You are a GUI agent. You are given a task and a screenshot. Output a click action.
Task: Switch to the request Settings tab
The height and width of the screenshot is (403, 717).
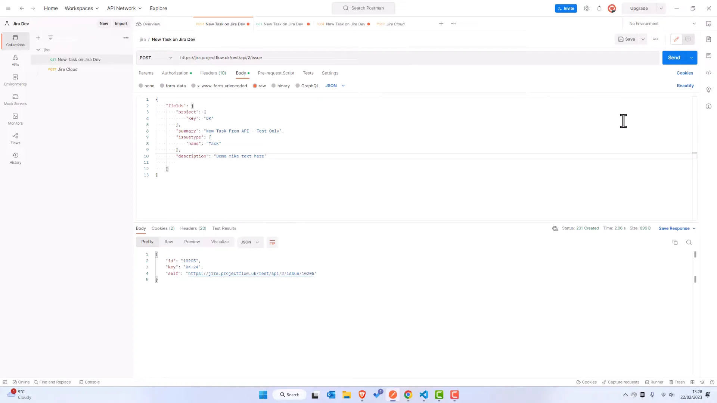pyautogui.click(x=330, y=73)
